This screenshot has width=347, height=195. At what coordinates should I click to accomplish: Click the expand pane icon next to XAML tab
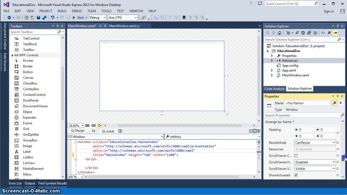(x=120, y=131)
